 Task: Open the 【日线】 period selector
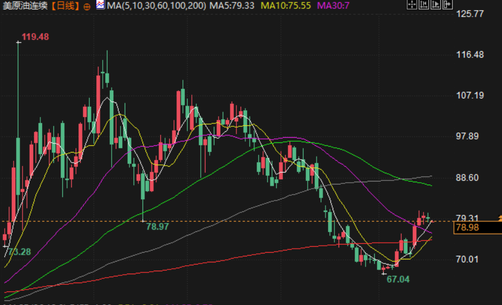pos(65,6)
